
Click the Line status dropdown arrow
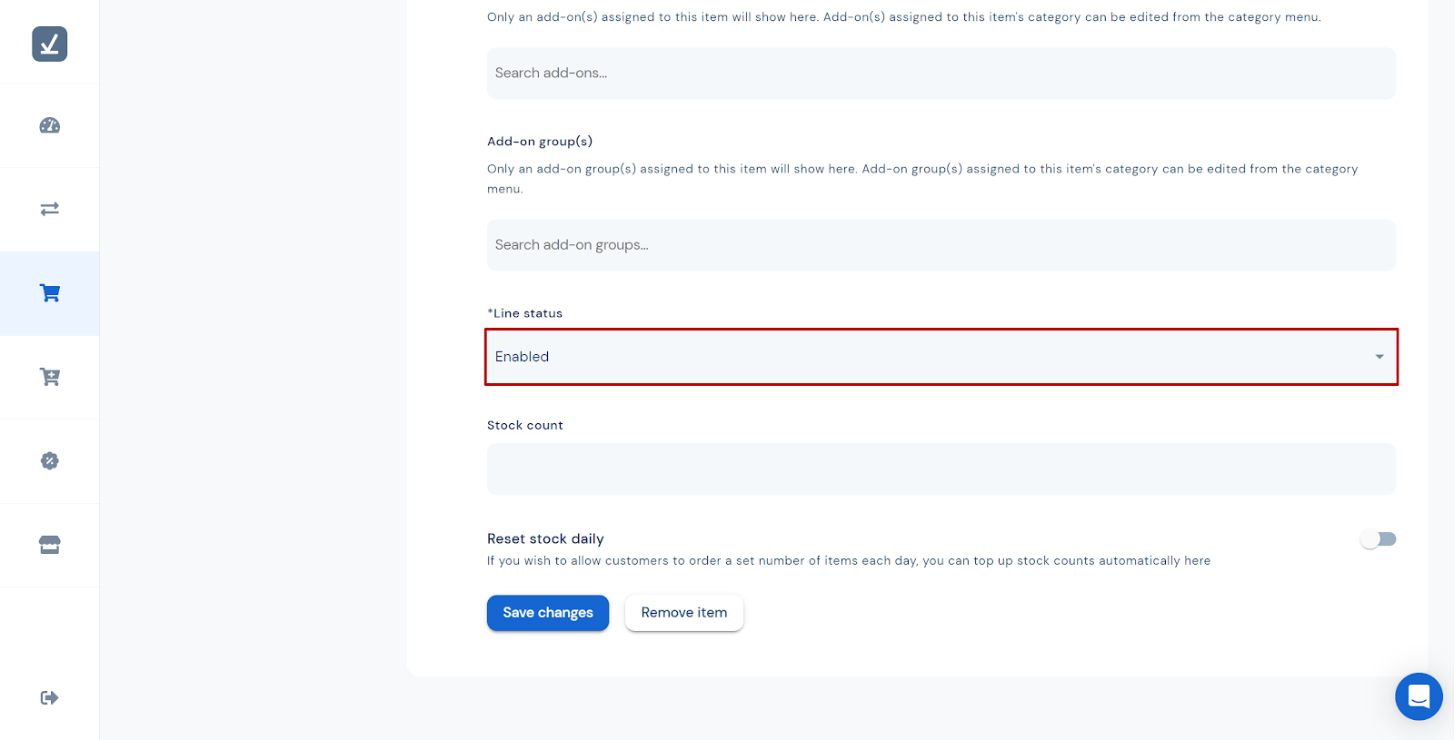(x=1379, y=357)
